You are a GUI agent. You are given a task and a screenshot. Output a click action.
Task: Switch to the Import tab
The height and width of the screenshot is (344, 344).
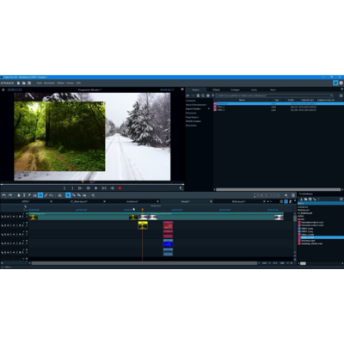[196, 89]
